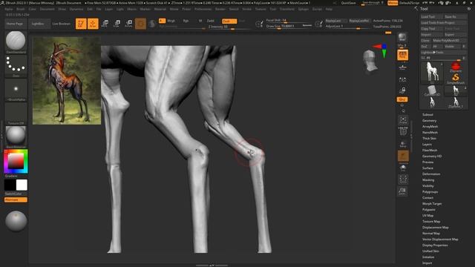Expand the Morph Target section
The image size is (475, 267).
432,204
